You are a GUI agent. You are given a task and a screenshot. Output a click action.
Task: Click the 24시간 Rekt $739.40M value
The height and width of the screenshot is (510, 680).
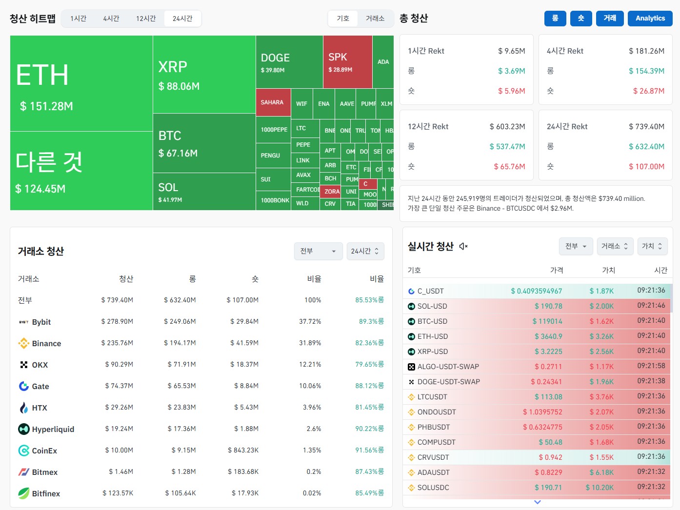pyautogui.click(x=646, y=126)
